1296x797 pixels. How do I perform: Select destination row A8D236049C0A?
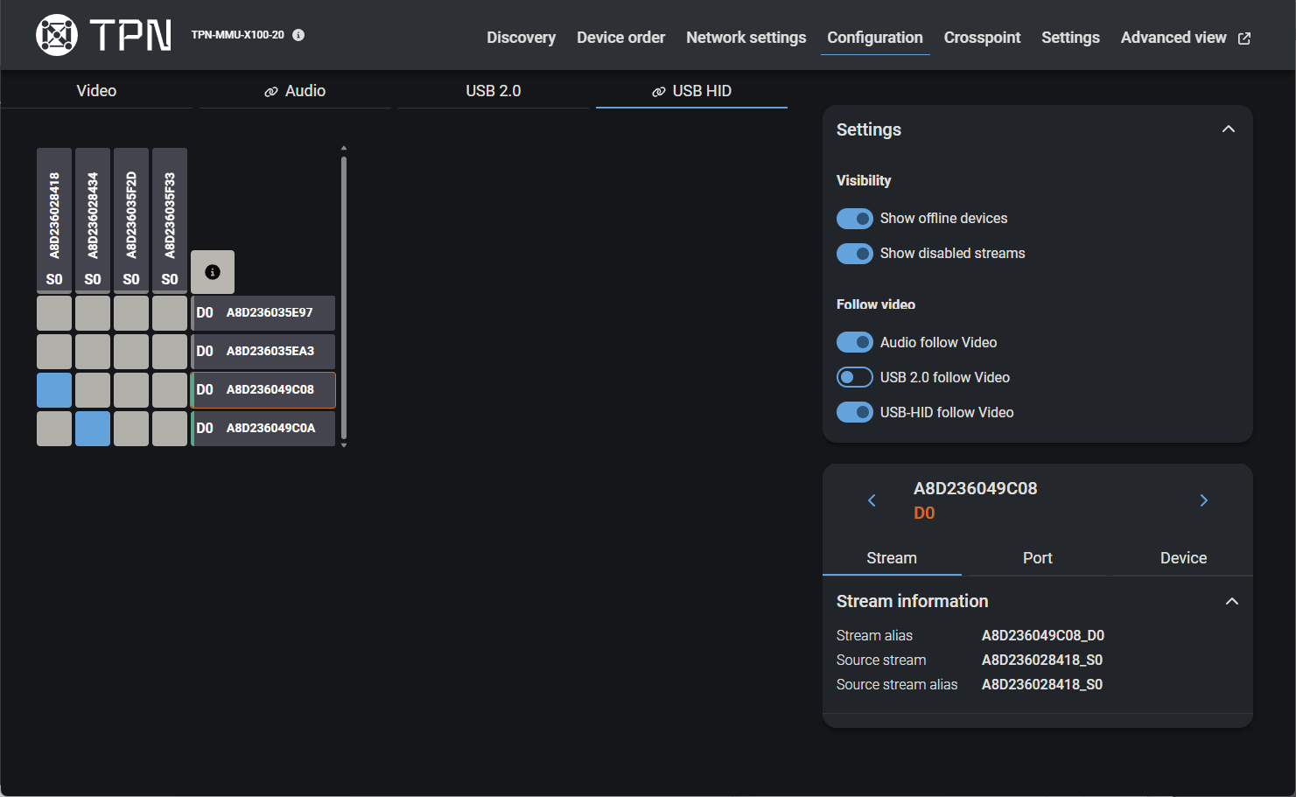[263, 429]
